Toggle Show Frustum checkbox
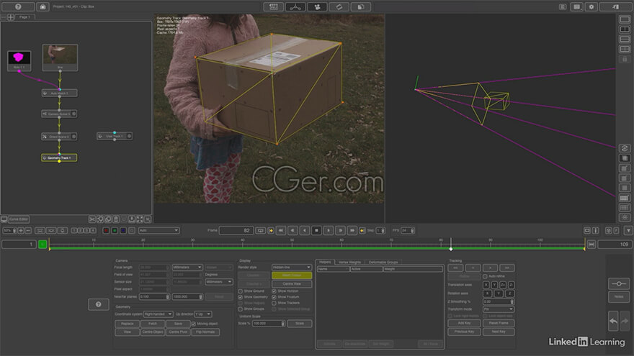 274,297
